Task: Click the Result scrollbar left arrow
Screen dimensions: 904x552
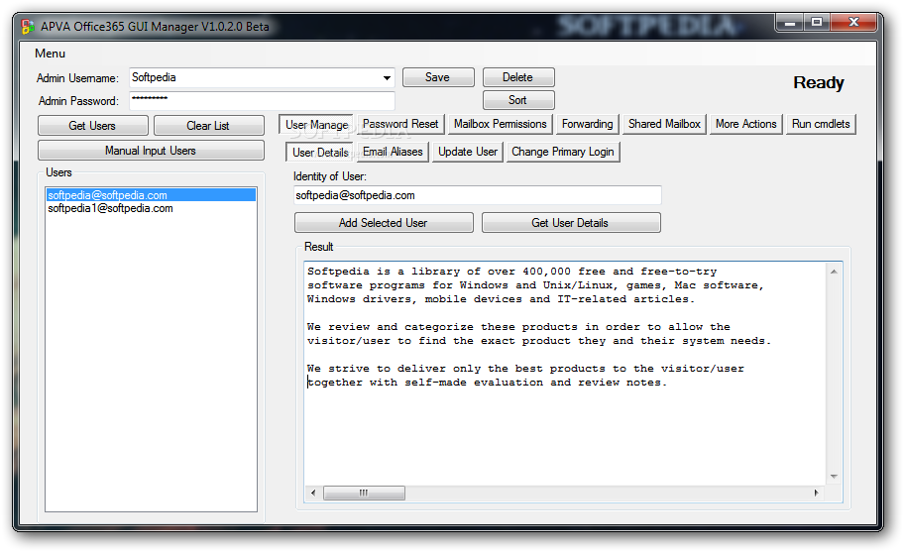Action: tap(313, 494)
